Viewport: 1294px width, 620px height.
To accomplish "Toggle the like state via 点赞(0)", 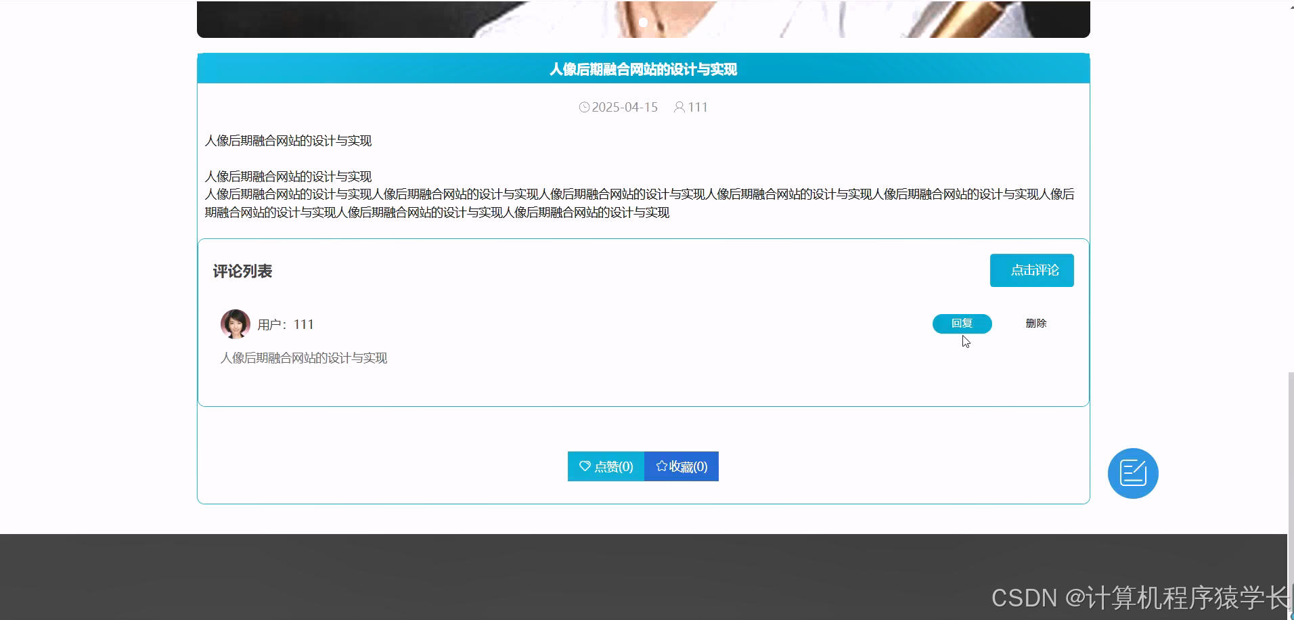I will tap(605, 466).
